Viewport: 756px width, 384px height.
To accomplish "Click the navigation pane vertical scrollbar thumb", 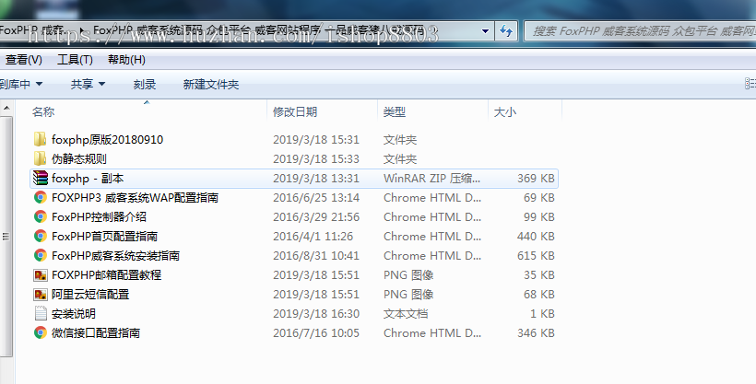I will (x=6, y=236).
